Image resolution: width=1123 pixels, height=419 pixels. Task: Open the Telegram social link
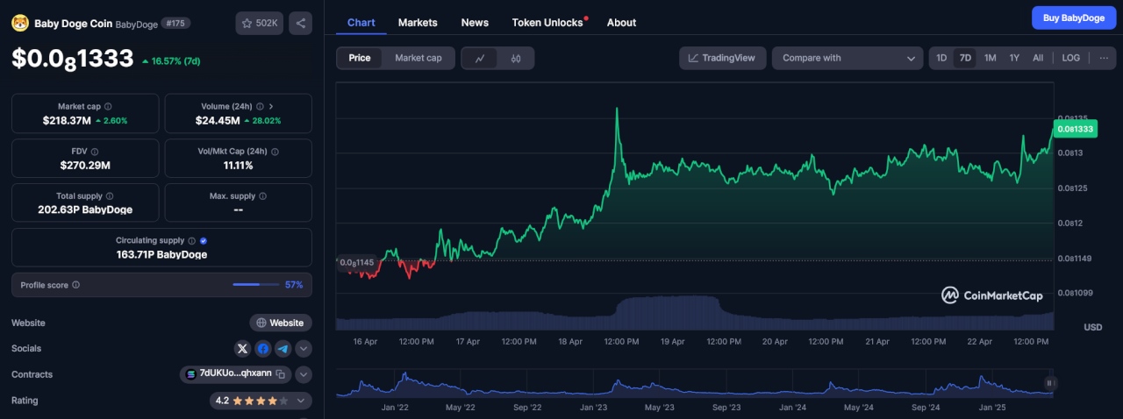click(283, 349)
